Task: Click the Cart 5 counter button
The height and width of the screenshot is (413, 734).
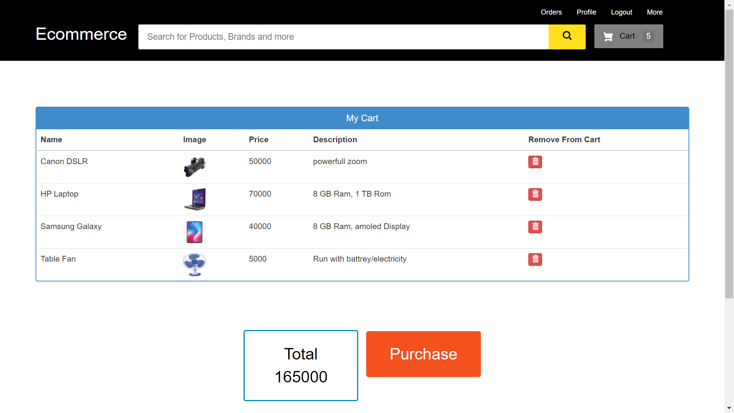Action: pyautogui.click(x=628, y=36)
